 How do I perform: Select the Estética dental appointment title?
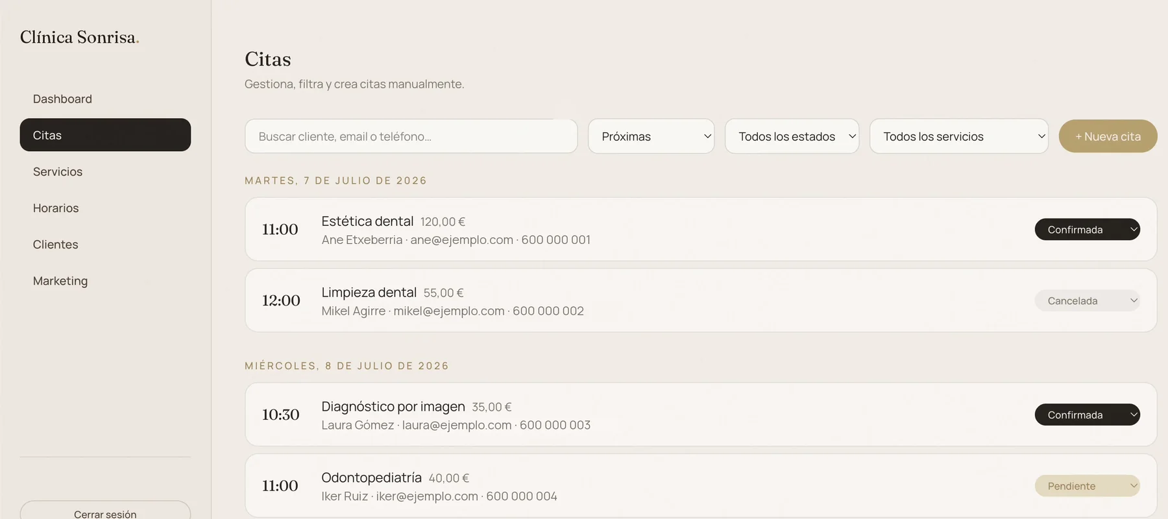pos(367,221)
